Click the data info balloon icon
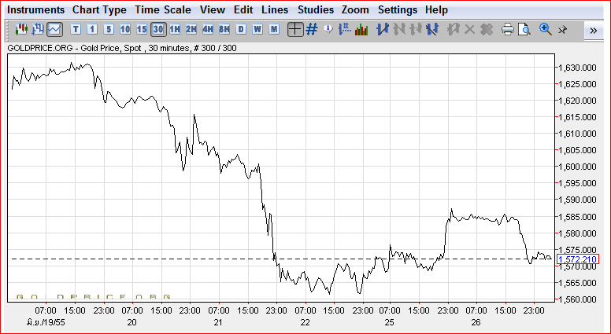The height and width of the screenshot is (334, 611). [x=328, y=29]
